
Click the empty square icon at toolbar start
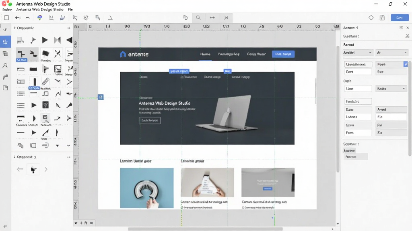[x=6, y=18]
